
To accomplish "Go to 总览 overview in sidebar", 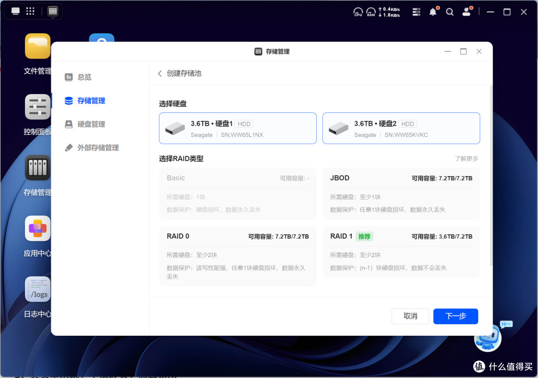I will 78,77.
